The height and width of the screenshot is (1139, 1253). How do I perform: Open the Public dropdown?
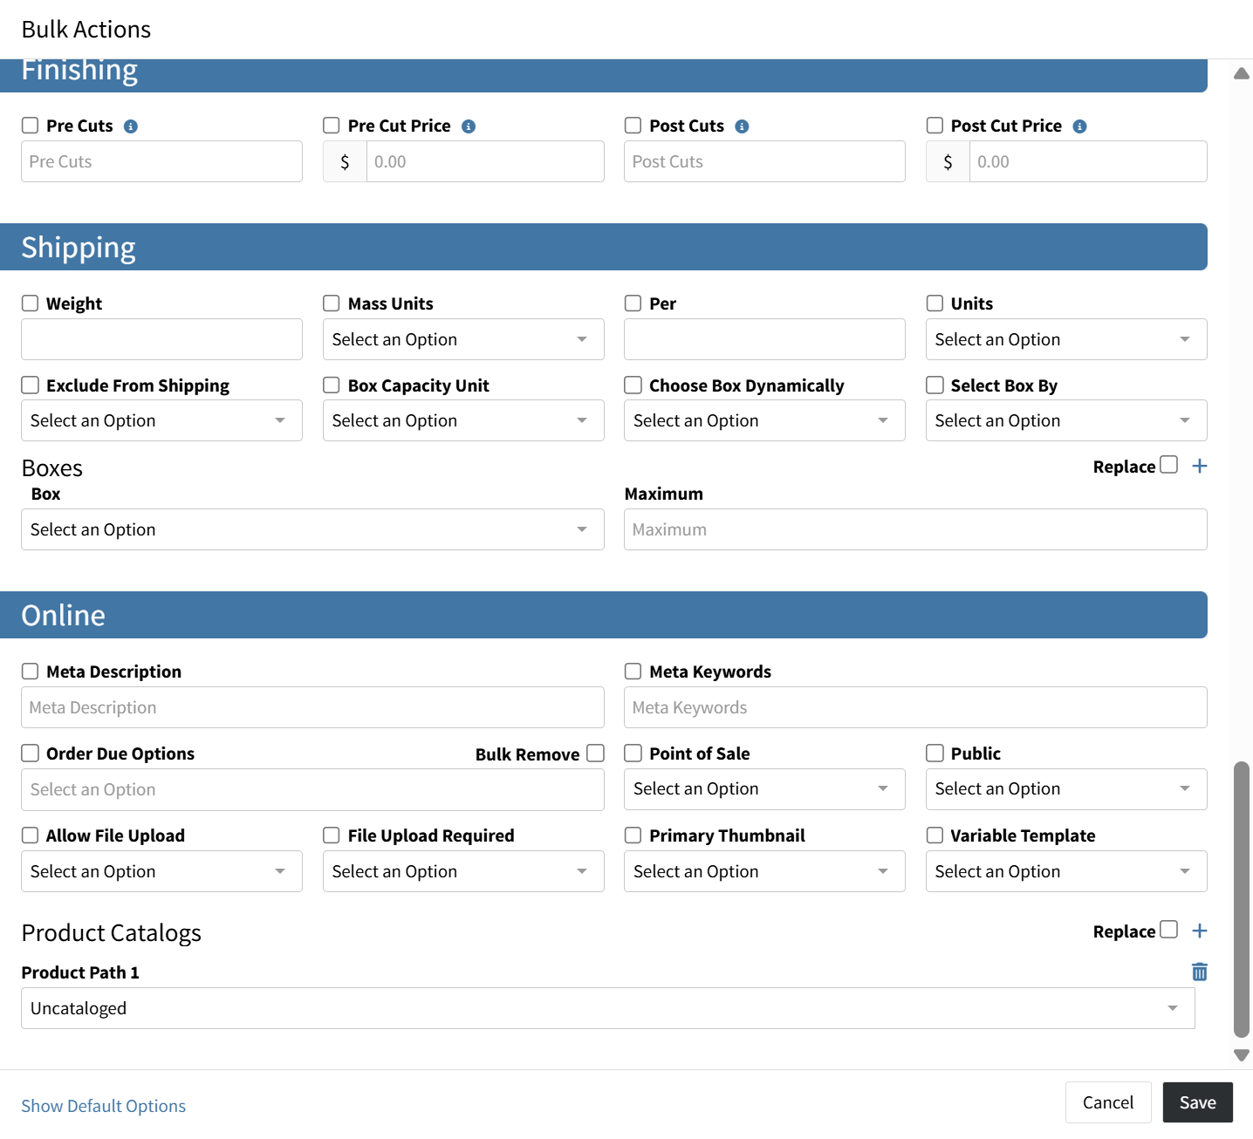[1066, 788]
